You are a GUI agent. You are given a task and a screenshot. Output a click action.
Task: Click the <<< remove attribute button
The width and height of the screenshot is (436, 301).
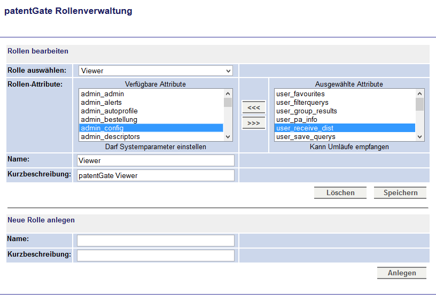click(x=254, y=107)
